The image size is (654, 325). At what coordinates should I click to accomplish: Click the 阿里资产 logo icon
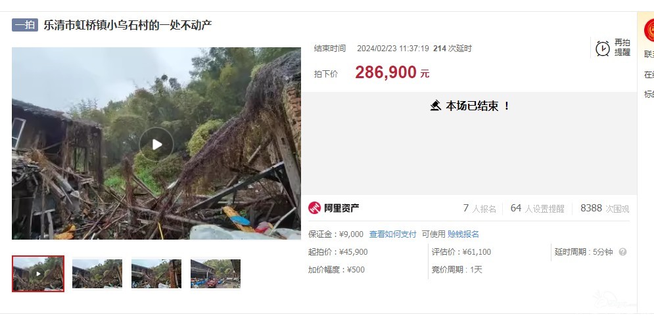click(x=314, y=208)
